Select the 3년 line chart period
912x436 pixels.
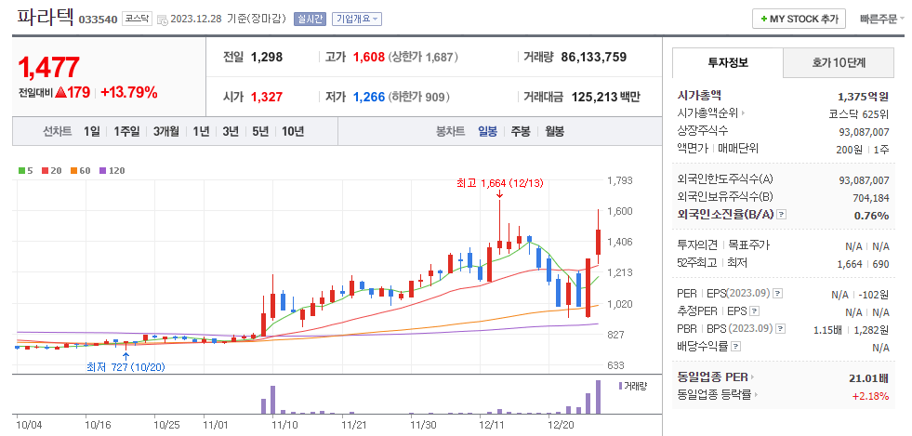click(231, 131)
